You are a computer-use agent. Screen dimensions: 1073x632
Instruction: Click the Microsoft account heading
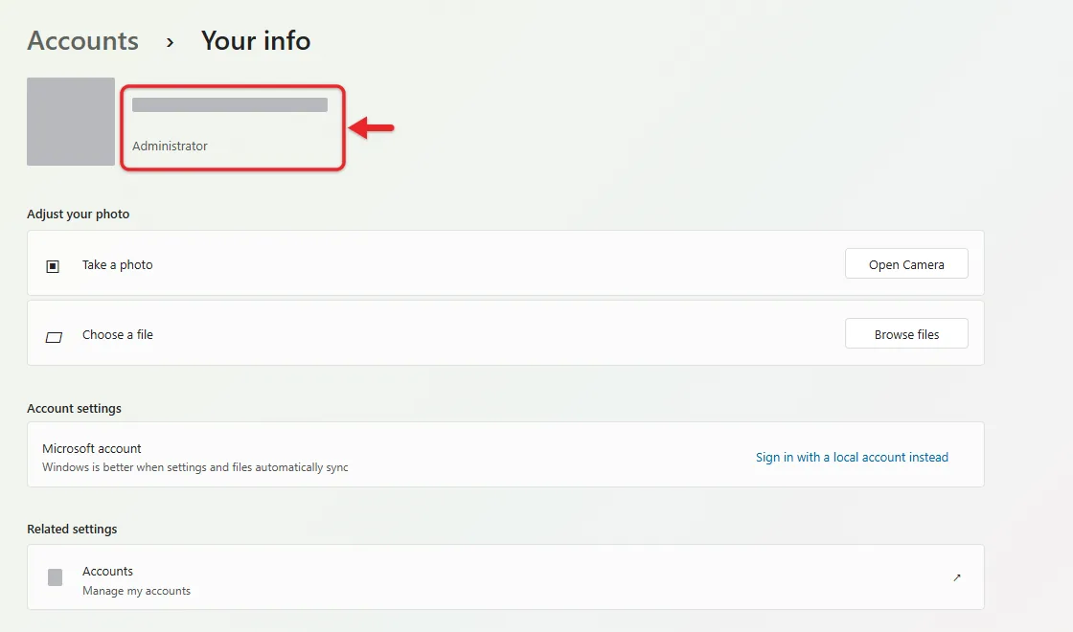(x=92, y=448)
